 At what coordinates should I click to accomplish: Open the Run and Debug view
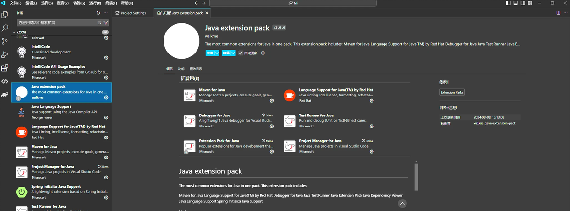[x=5, y=54]
